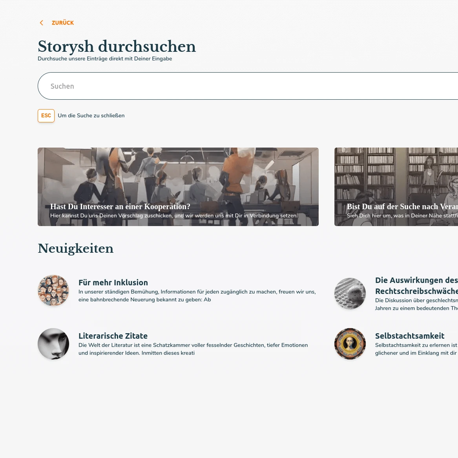Open the Selbstachtsamkeit article headline
This screenshot has width=458, height=458.
tap(410, 336)
